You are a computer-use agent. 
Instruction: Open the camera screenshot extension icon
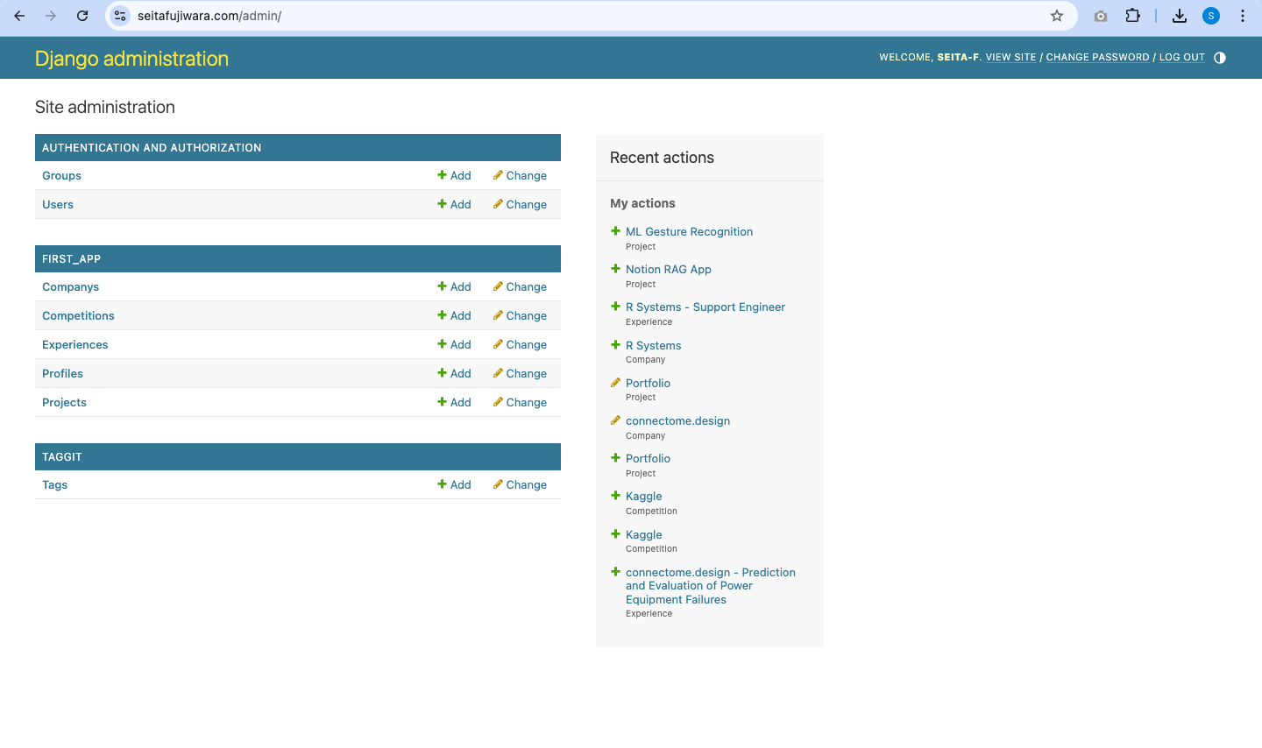tap(1101, 16)
